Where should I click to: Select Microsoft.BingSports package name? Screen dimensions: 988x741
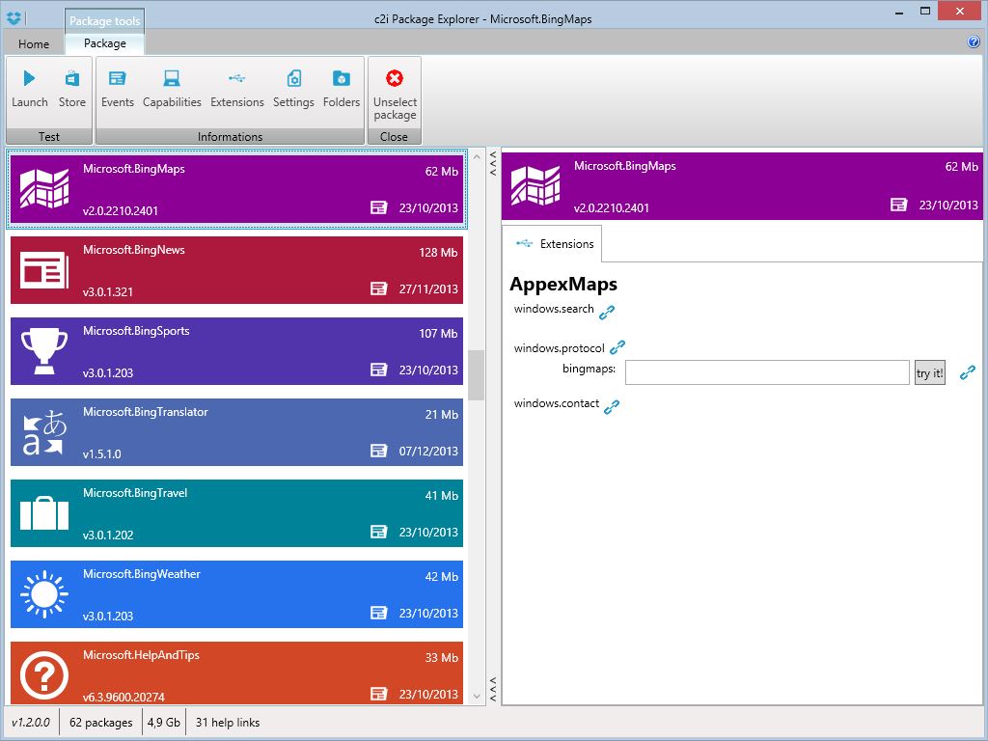point(136,331)
